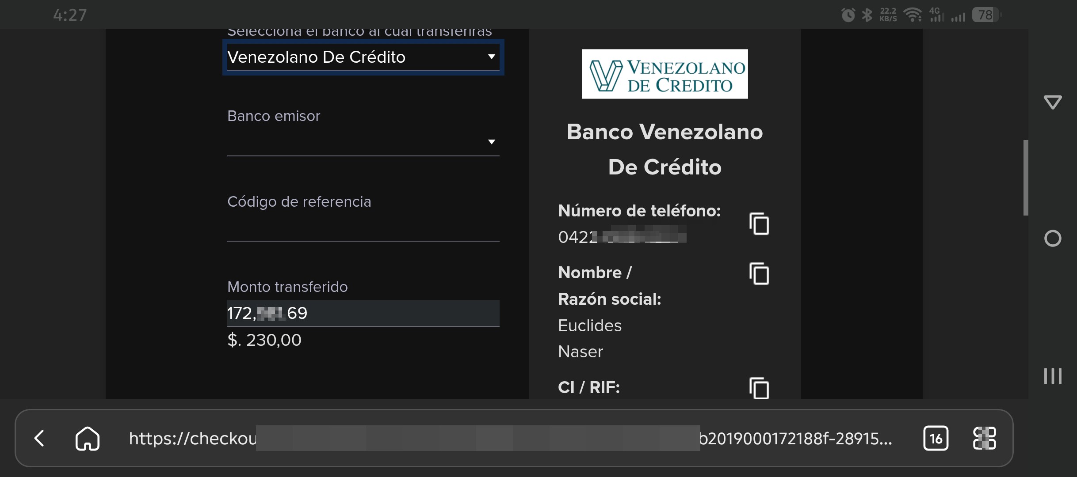Go back using browser back arrow
This screenshot has height=477, width=1077.
39,438
